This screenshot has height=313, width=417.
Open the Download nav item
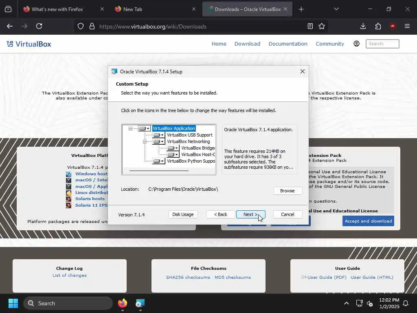click(x=247, y=44)
